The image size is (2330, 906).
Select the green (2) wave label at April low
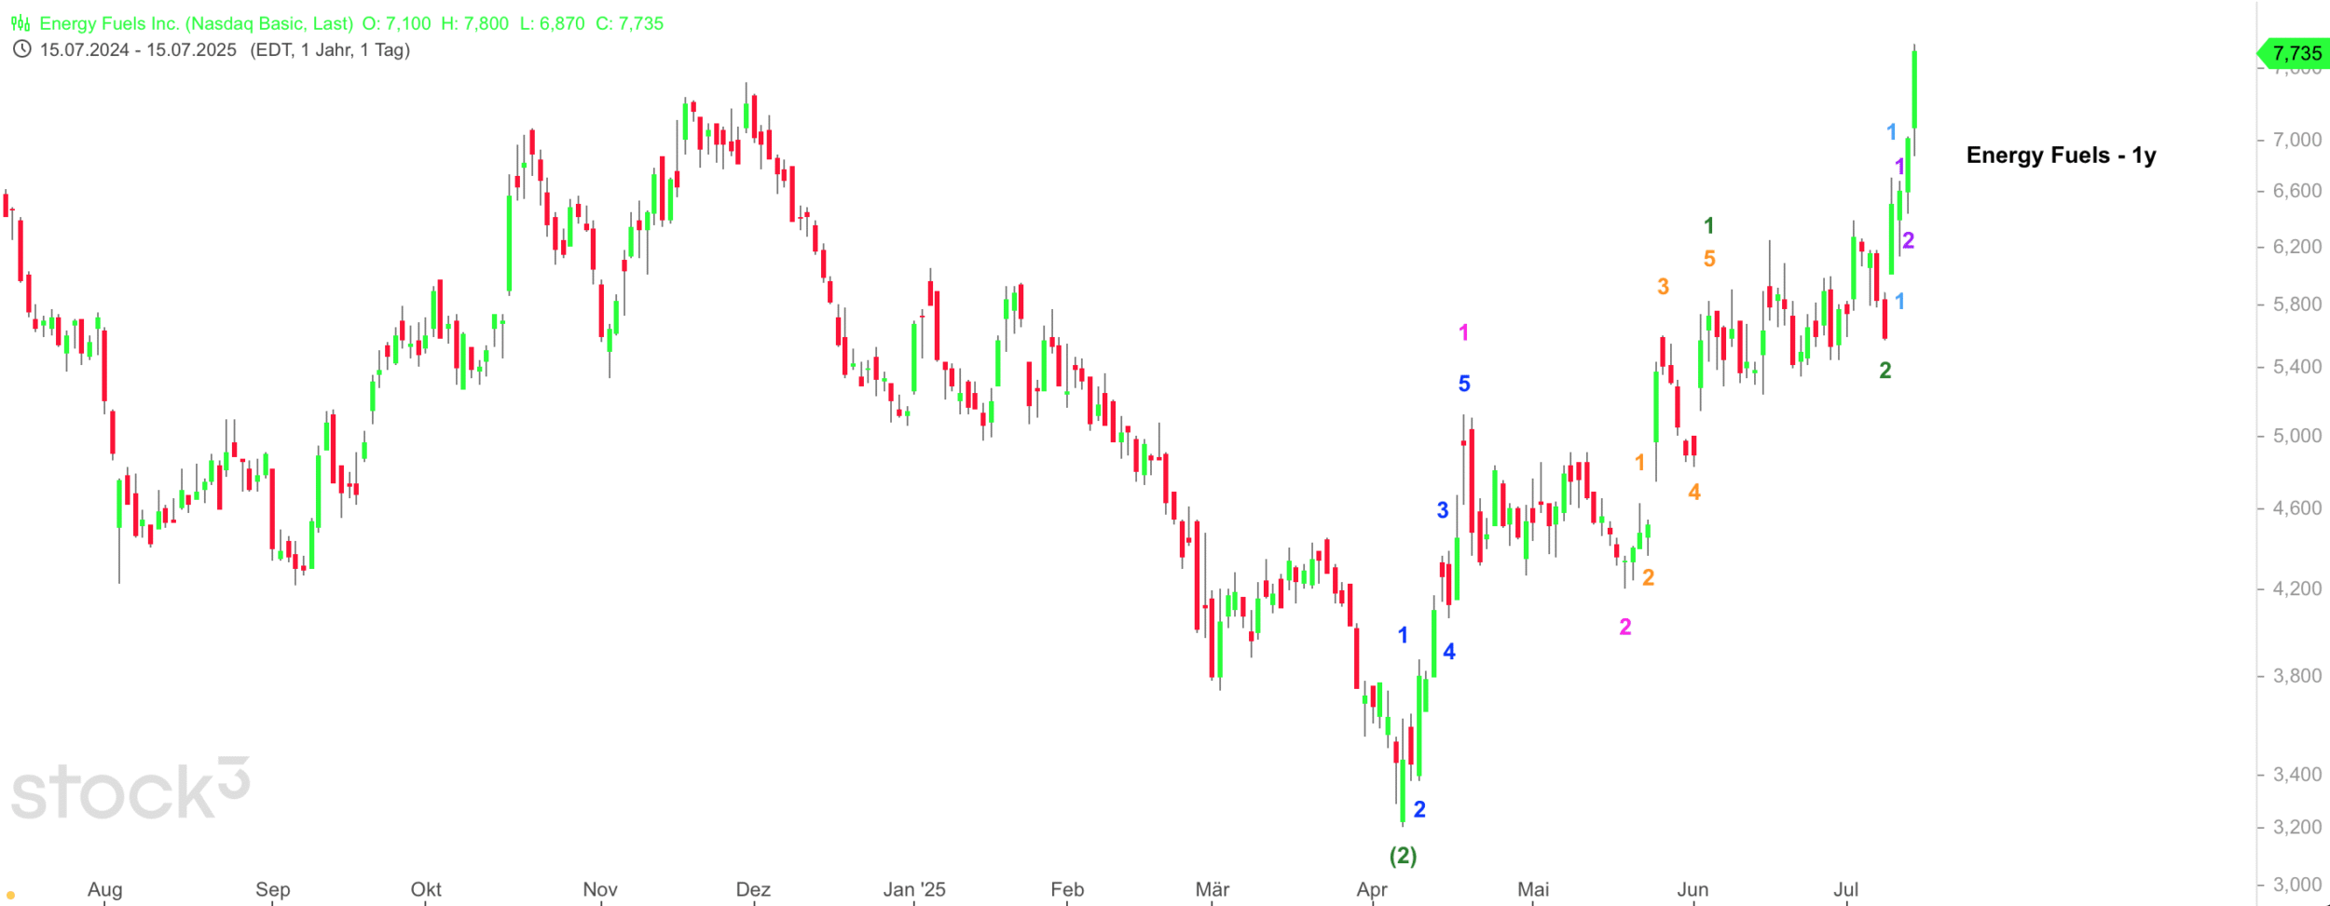1403,855
